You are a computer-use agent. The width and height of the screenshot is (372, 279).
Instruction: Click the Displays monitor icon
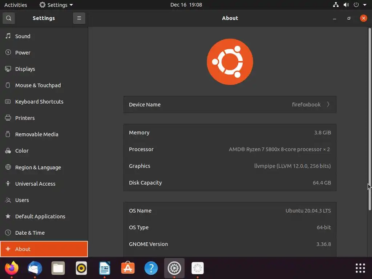pyautogui.click(x=8, y=69)
